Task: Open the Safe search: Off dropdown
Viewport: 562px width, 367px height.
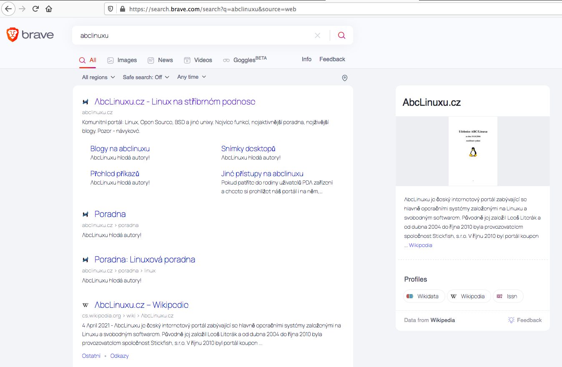Action: [146, 77]
